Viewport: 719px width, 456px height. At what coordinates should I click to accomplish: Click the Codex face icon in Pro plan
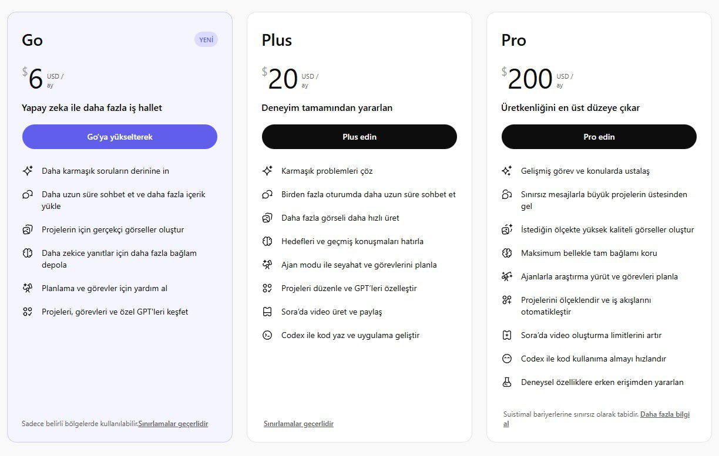pos(507,359)
